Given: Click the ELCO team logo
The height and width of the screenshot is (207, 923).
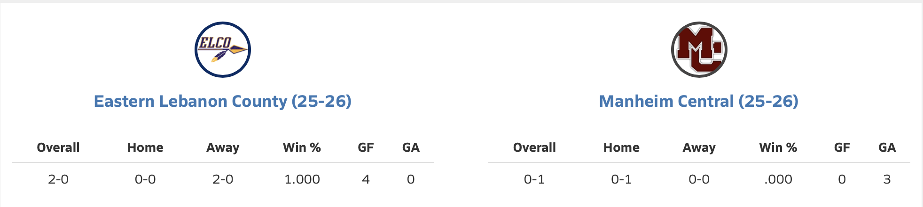Looking at the screenshot, I should point(223,50).
